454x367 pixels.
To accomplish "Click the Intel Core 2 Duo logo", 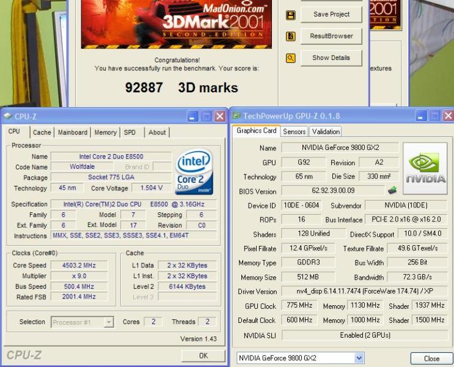I will [x=194, y=171].
